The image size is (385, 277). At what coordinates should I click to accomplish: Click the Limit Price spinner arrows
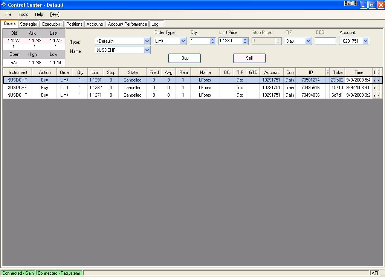tap(245, 41)
